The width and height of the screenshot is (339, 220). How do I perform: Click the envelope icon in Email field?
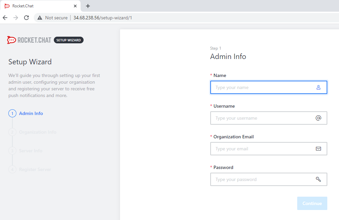coord(318,149)
